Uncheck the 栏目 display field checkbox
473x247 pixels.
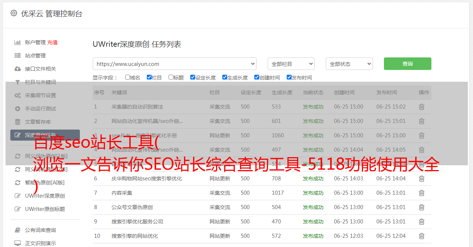(x=149, y=77)
